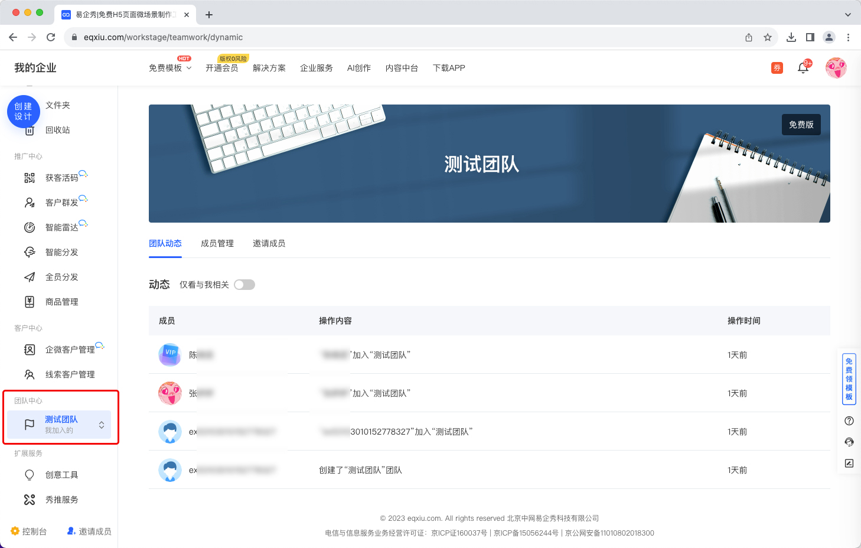Open a new browser tab
Image resolution: width=861 pixels, height=548 pixels.
tap(209, 15)
